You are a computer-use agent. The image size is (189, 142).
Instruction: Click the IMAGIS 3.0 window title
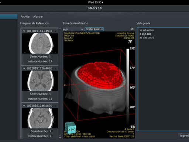(94, 8)
